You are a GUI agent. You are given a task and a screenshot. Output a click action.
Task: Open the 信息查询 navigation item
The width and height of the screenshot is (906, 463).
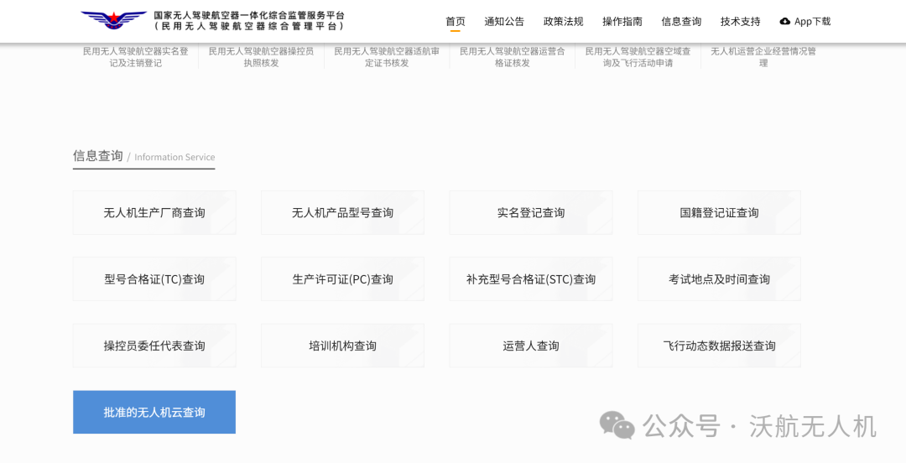681,22
